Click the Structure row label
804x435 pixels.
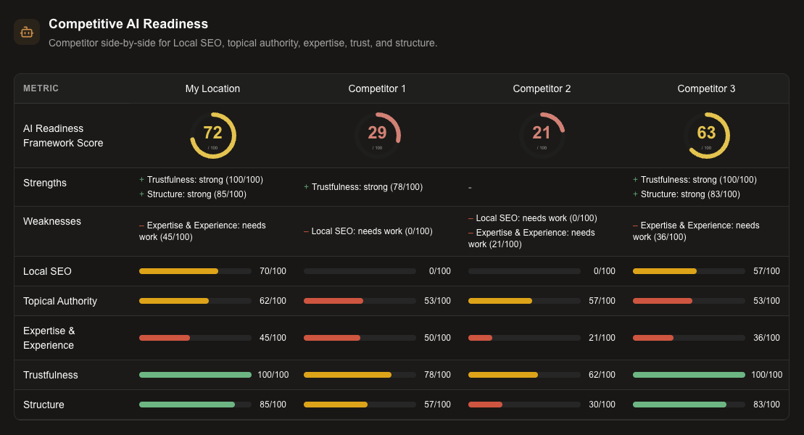tap(43, 405)
